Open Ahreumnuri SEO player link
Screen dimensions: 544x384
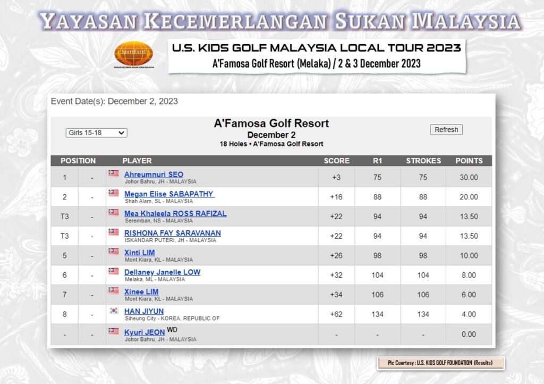[154, 174]
